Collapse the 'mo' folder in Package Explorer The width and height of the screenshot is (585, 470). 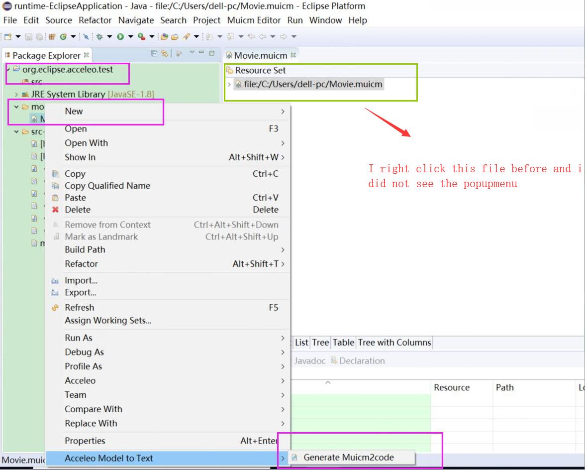click(x=16, y=107)
